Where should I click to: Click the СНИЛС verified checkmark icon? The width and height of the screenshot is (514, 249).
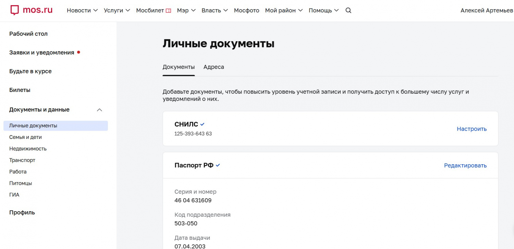click(203, 124)
